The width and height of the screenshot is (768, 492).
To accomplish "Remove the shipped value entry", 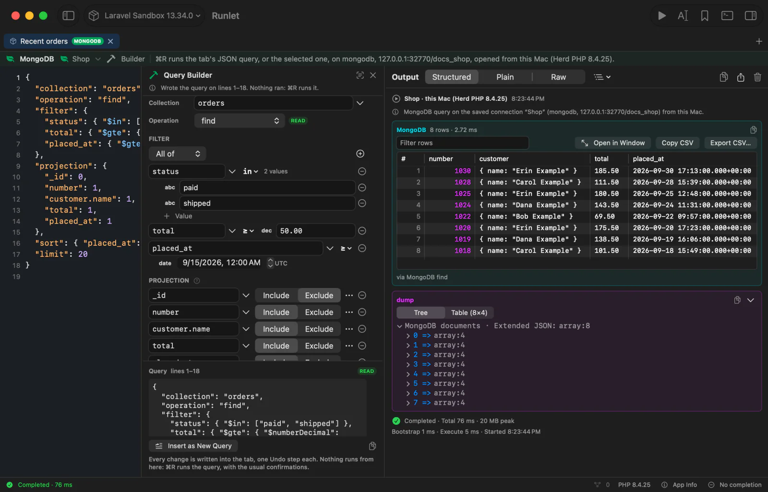I will point(362,204).
